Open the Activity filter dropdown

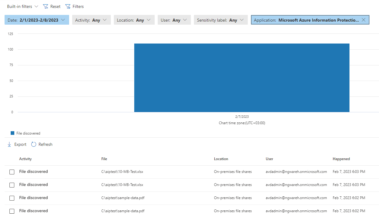click(91, 19)
